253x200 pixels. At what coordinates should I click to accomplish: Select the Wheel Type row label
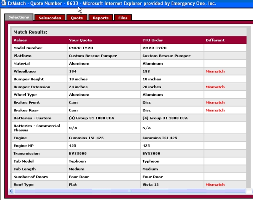[x=25, y=95]
